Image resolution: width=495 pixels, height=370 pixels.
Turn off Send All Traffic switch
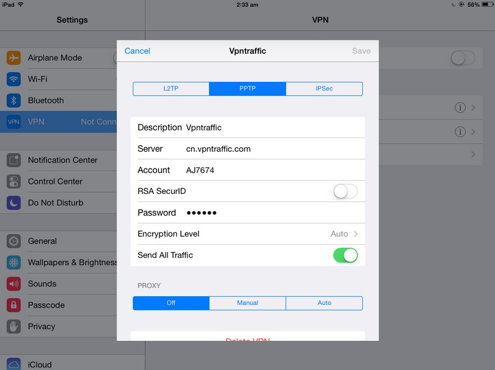[x=346, y=255]
